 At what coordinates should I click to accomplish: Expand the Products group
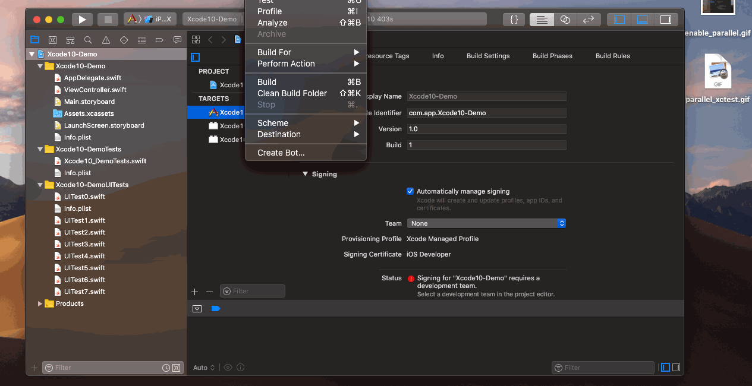click(x=40, y=303)
